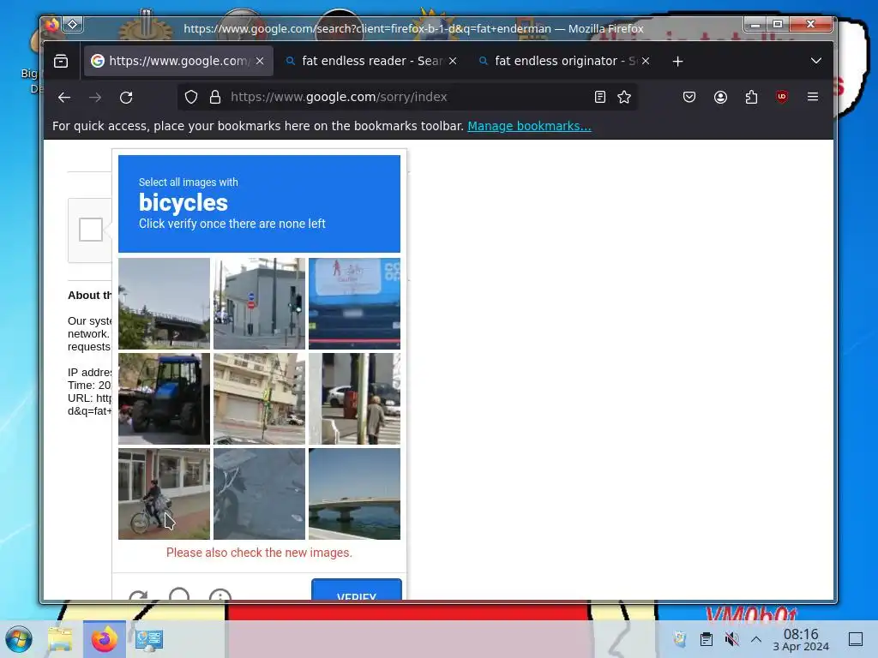Screen dimensions: 878x658
Task: Click the site security padlock icon
Action: click(215, 98)
